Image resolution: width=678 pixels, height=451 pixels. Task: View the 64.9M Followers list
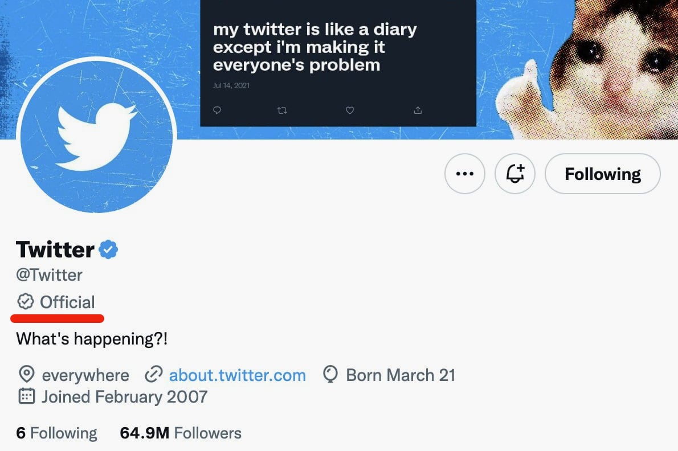click(x=181, y=433)
